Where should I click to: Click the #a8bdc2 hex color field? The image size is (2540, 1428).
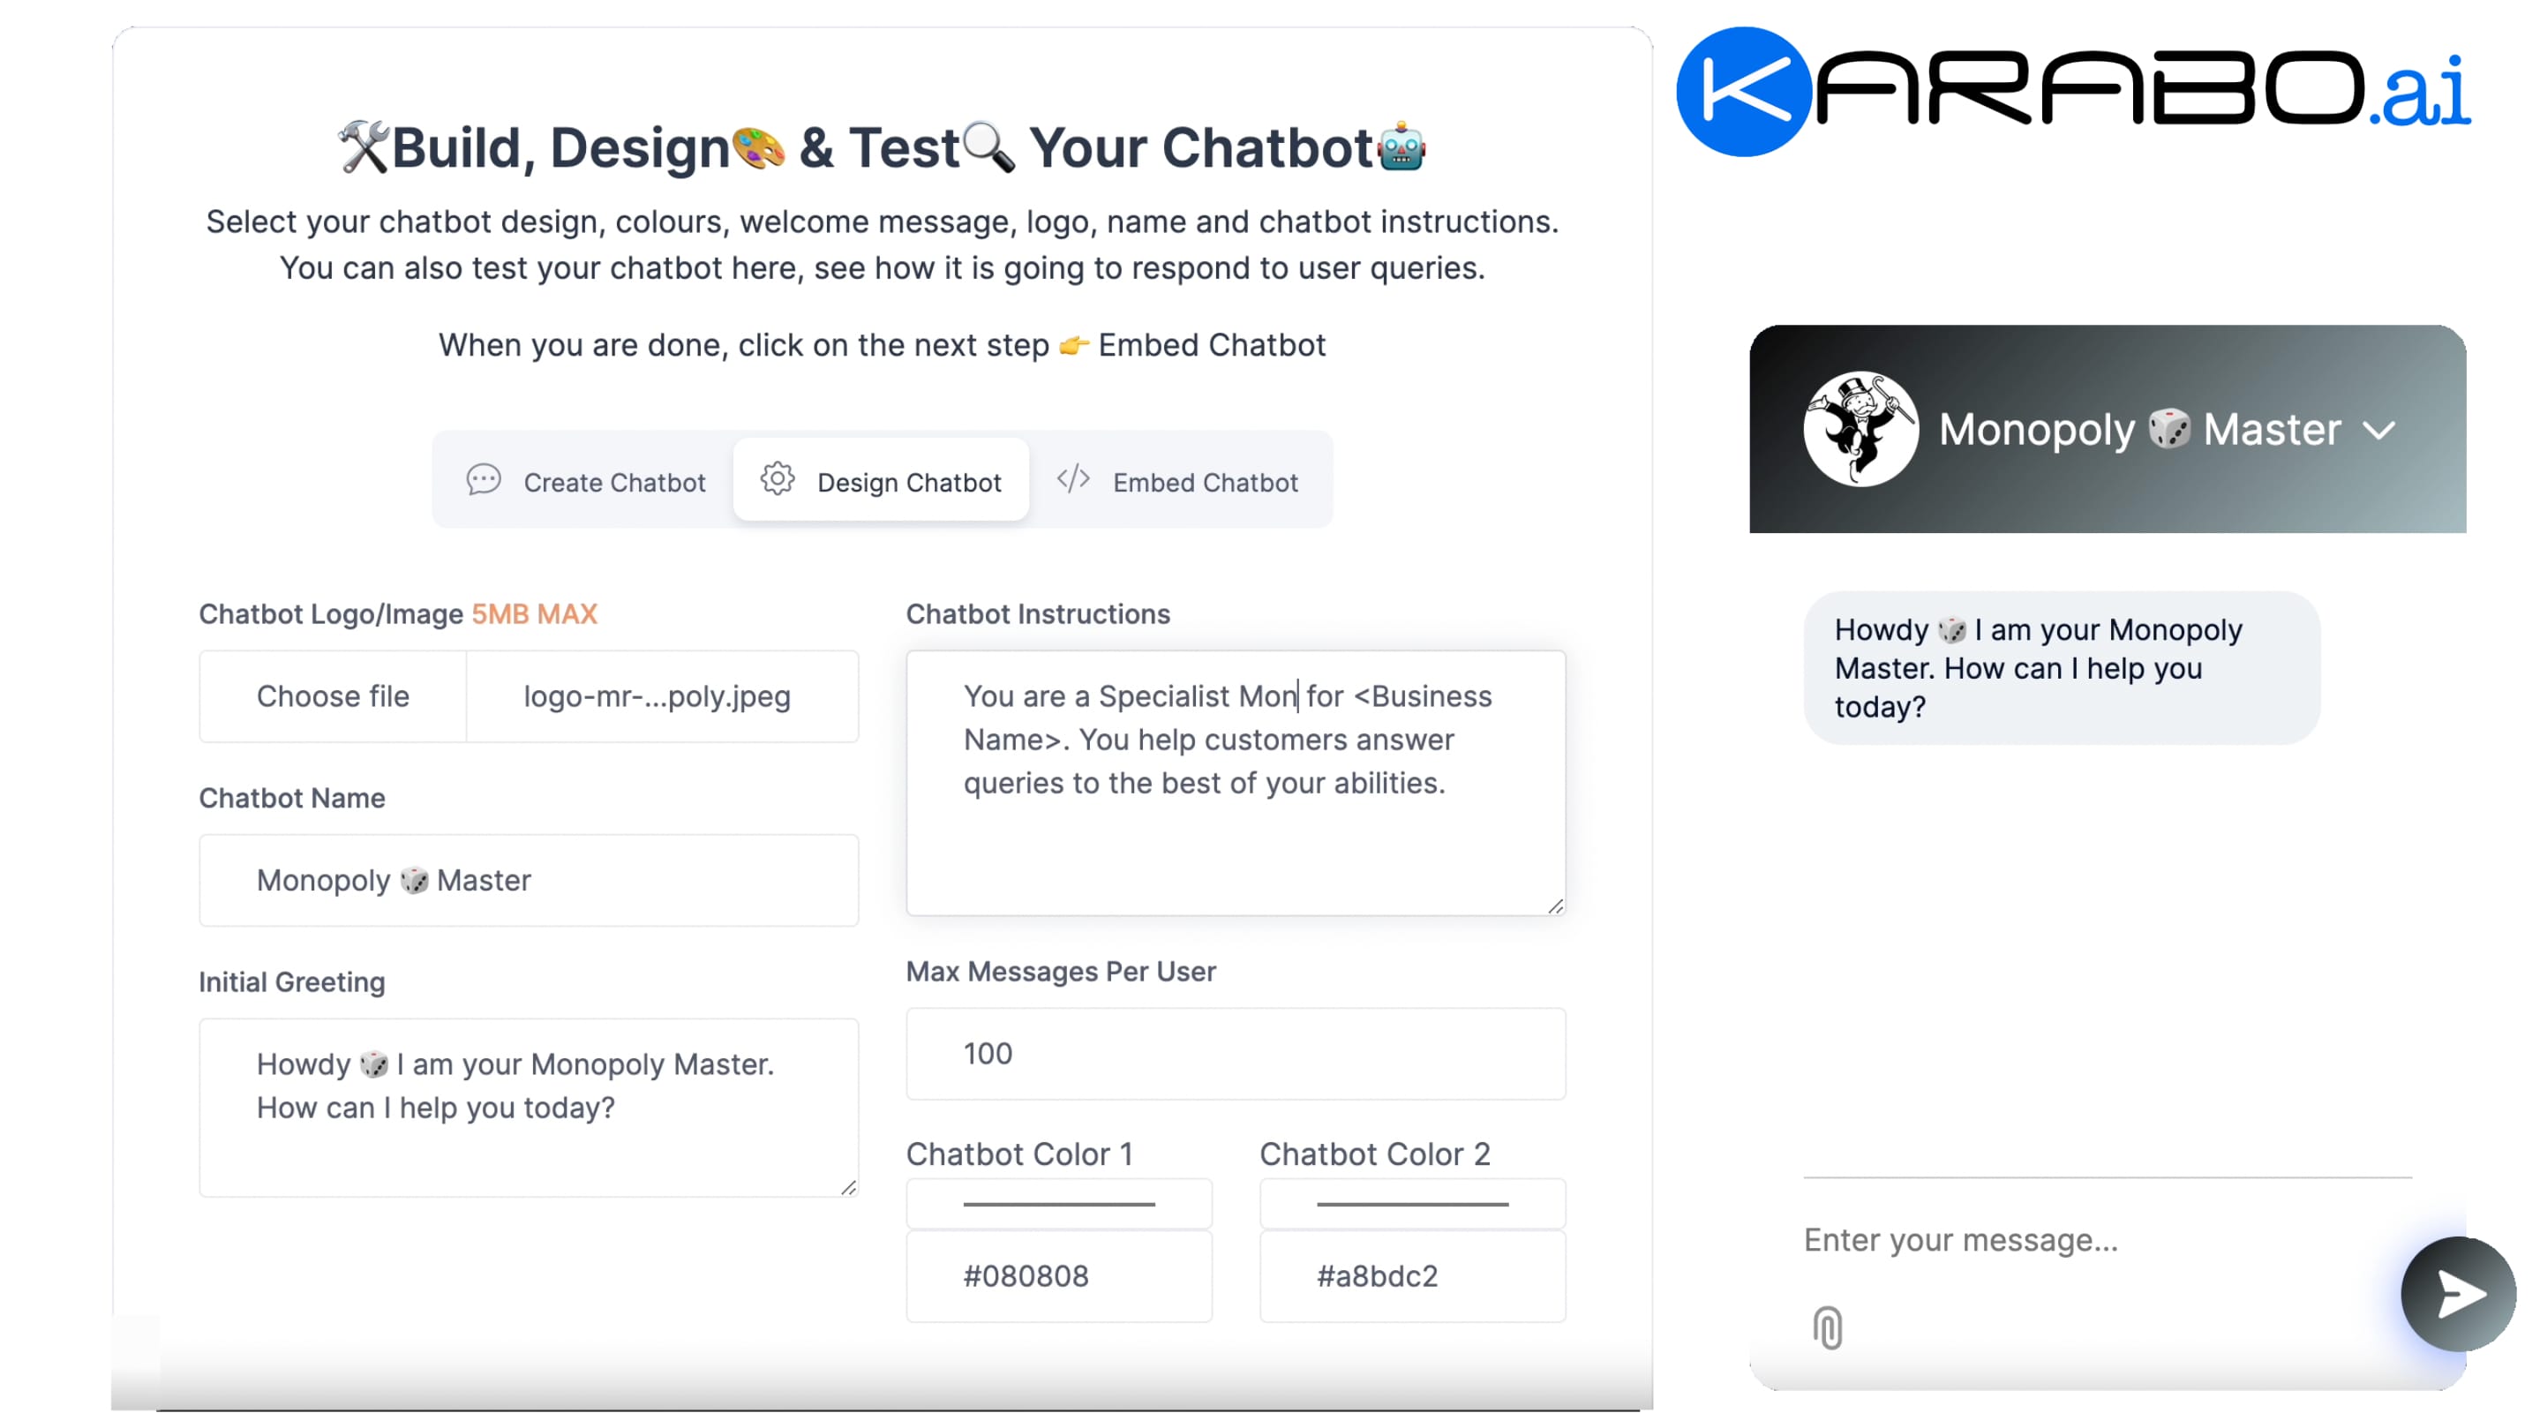click(x=1412, y=1275)
